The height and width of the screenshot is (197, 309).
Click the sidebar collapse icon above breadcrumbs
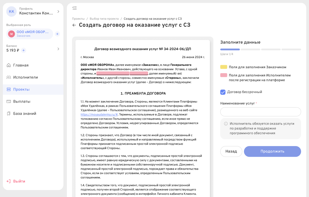[x=74, y=8]
